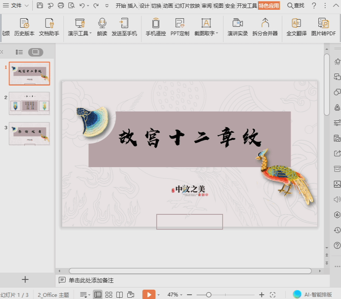Start 演讲实录 presentation recording

[238, 27]
